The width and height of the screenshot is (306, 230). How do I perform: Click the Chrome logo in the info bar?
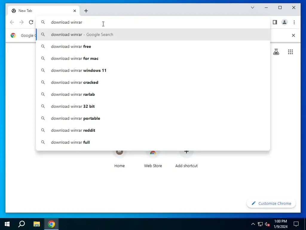[13, 35]
